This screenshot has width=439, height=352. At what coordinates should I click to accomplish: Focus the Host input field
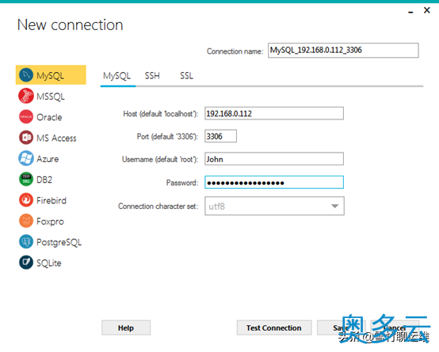pyautogui.click(x=274, y=113)
